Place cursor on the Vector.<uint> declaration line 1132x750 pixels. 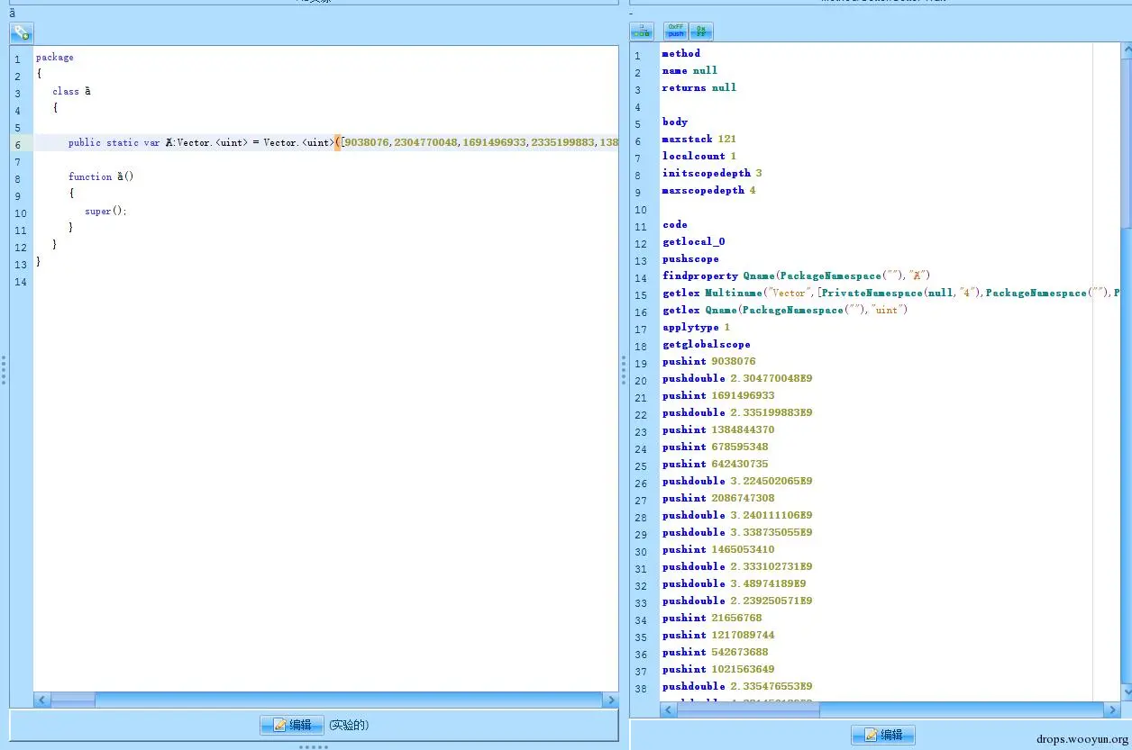click(x=325, y=142)
